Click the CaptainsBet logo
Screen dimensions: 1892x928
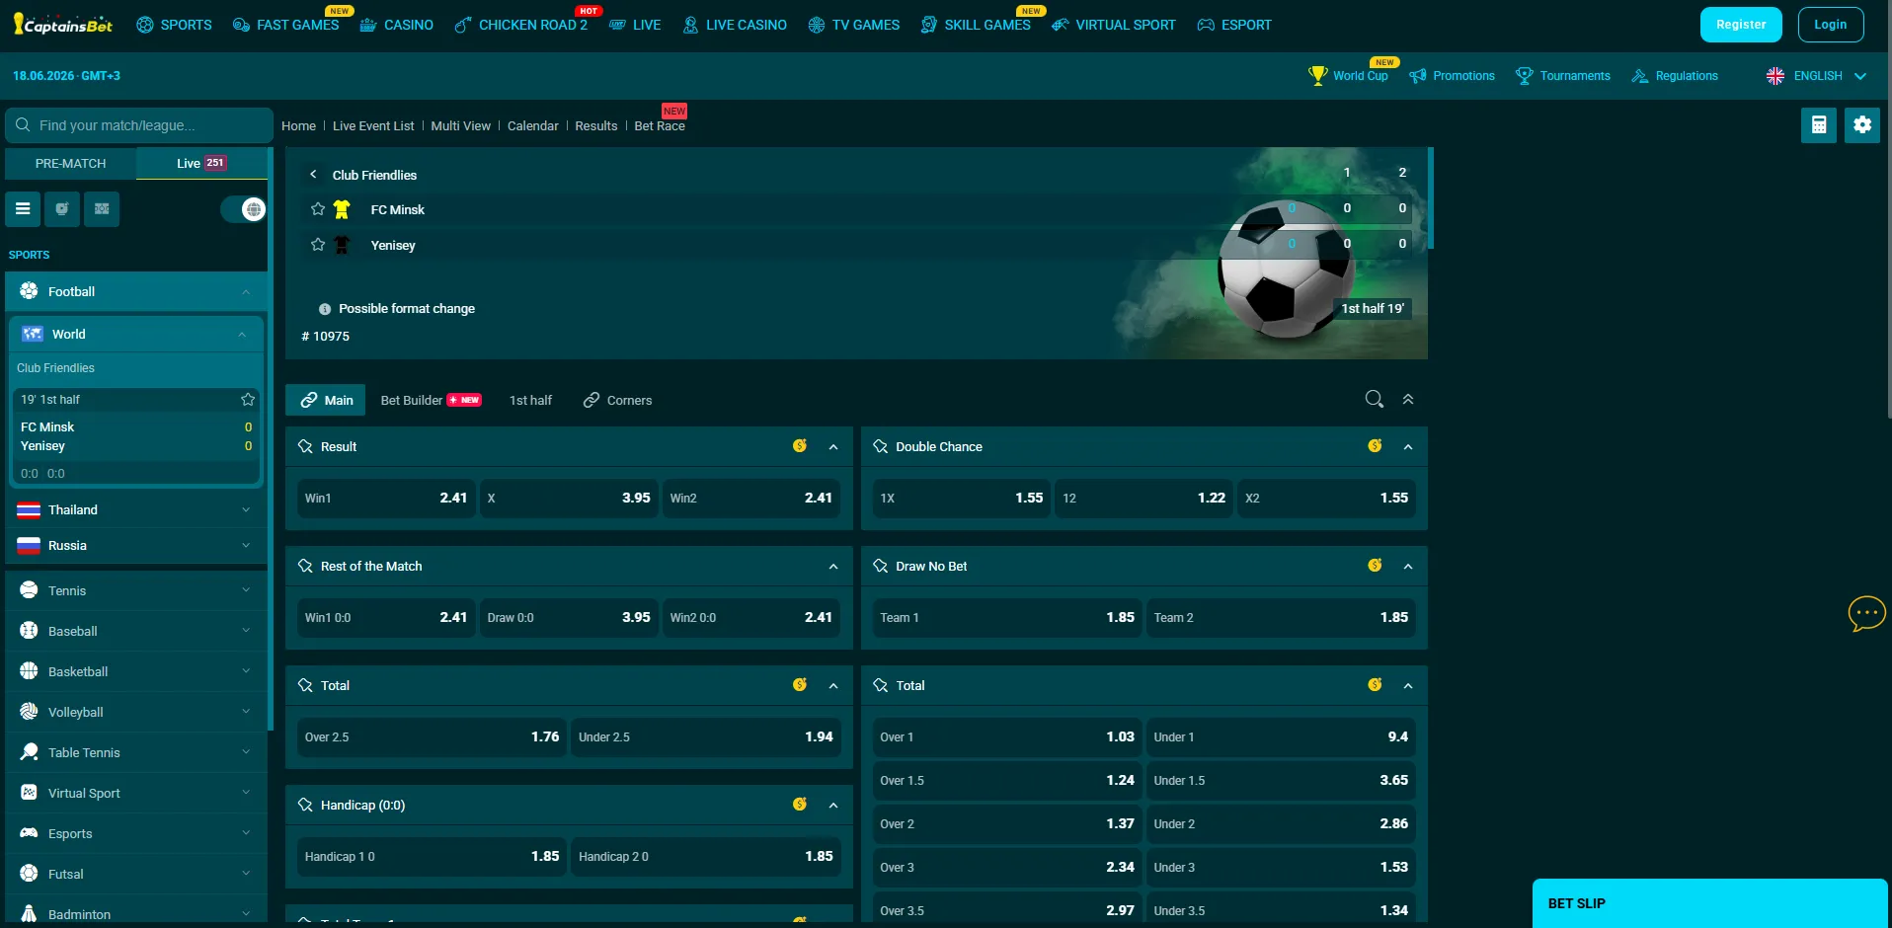63,25
